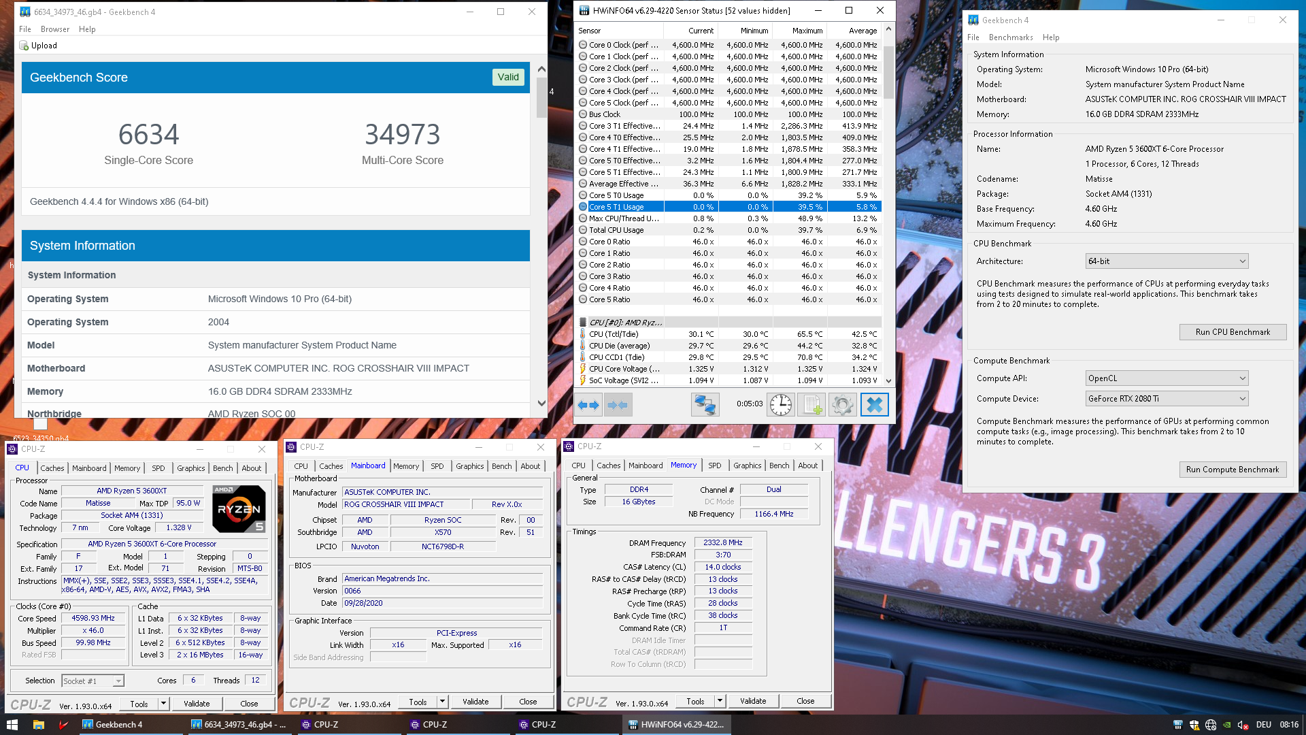
Task: Click system clock 08:16 on taskbar
Action: pyautogui.click(x=1288, y=725)
